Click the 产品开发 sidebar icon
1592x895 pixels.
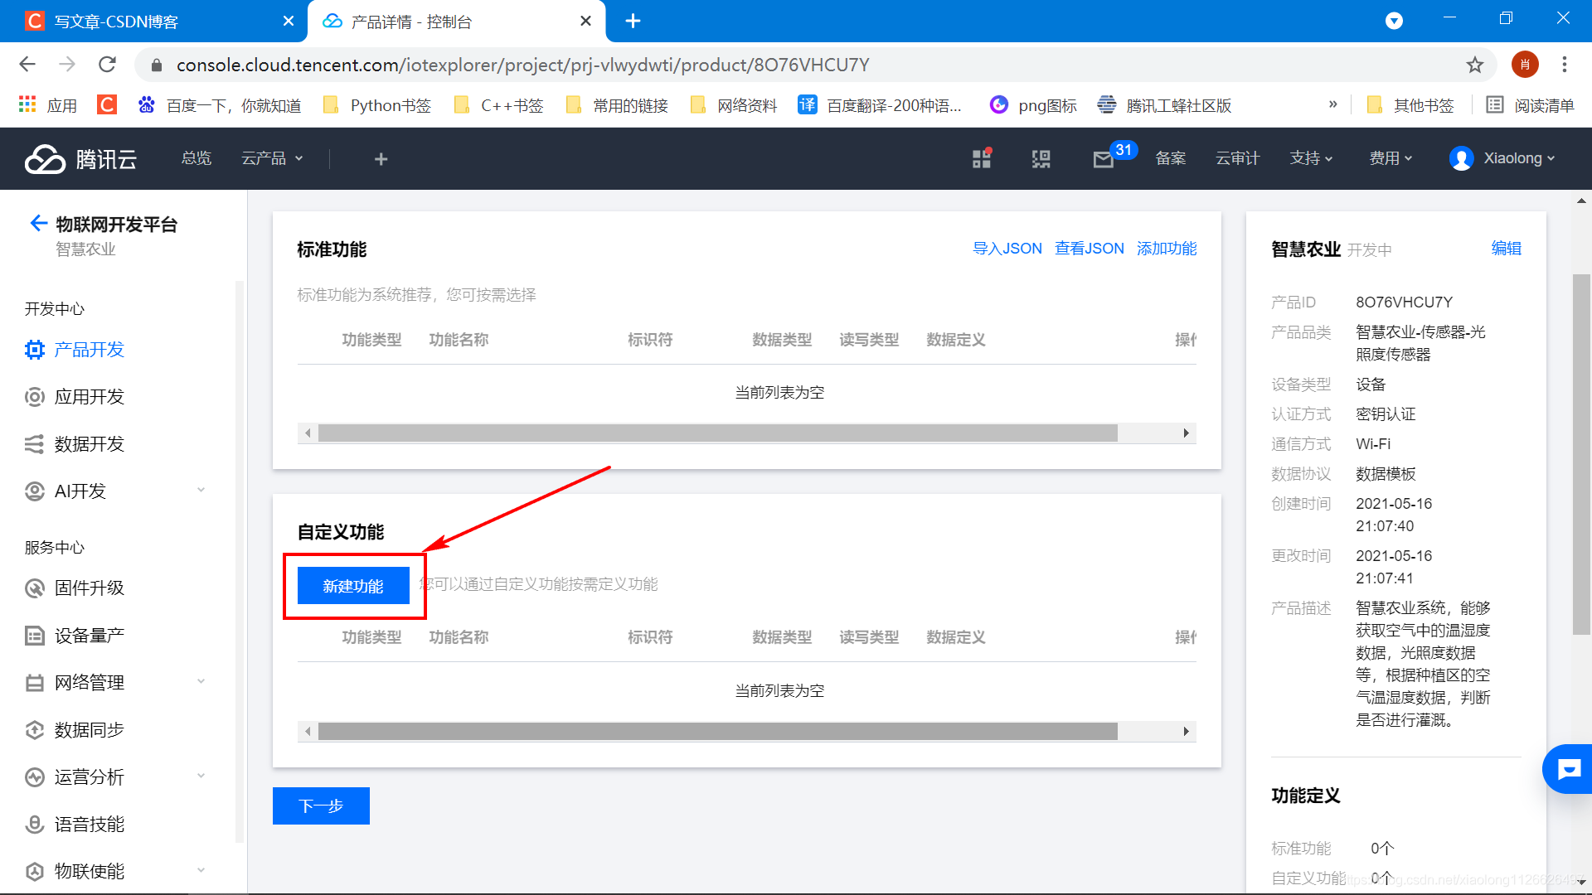tap(34, 350)
